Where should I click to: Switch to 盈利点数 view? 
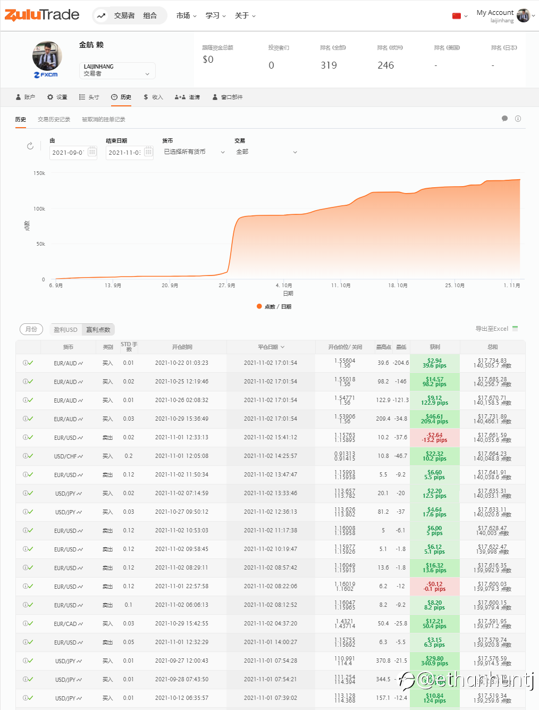pos(98,330)
